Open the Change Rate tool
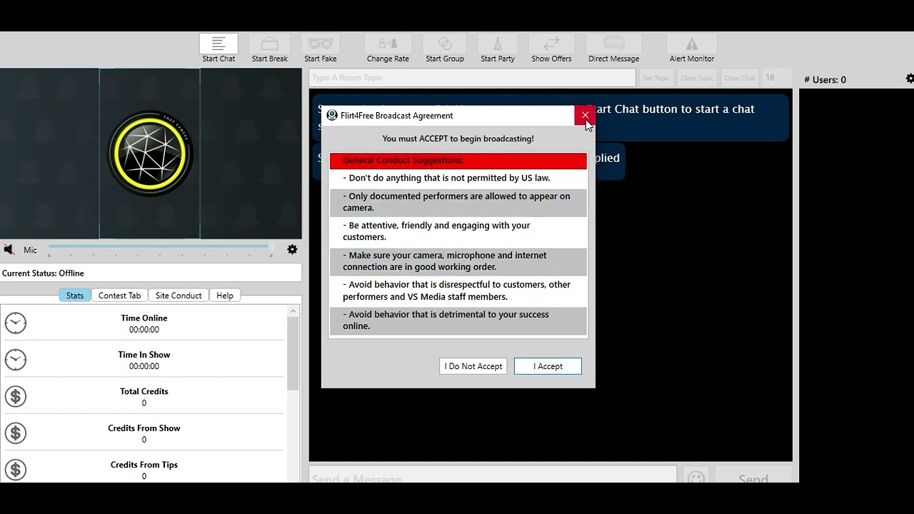914x514 pixels. click(x=388, y=44)
